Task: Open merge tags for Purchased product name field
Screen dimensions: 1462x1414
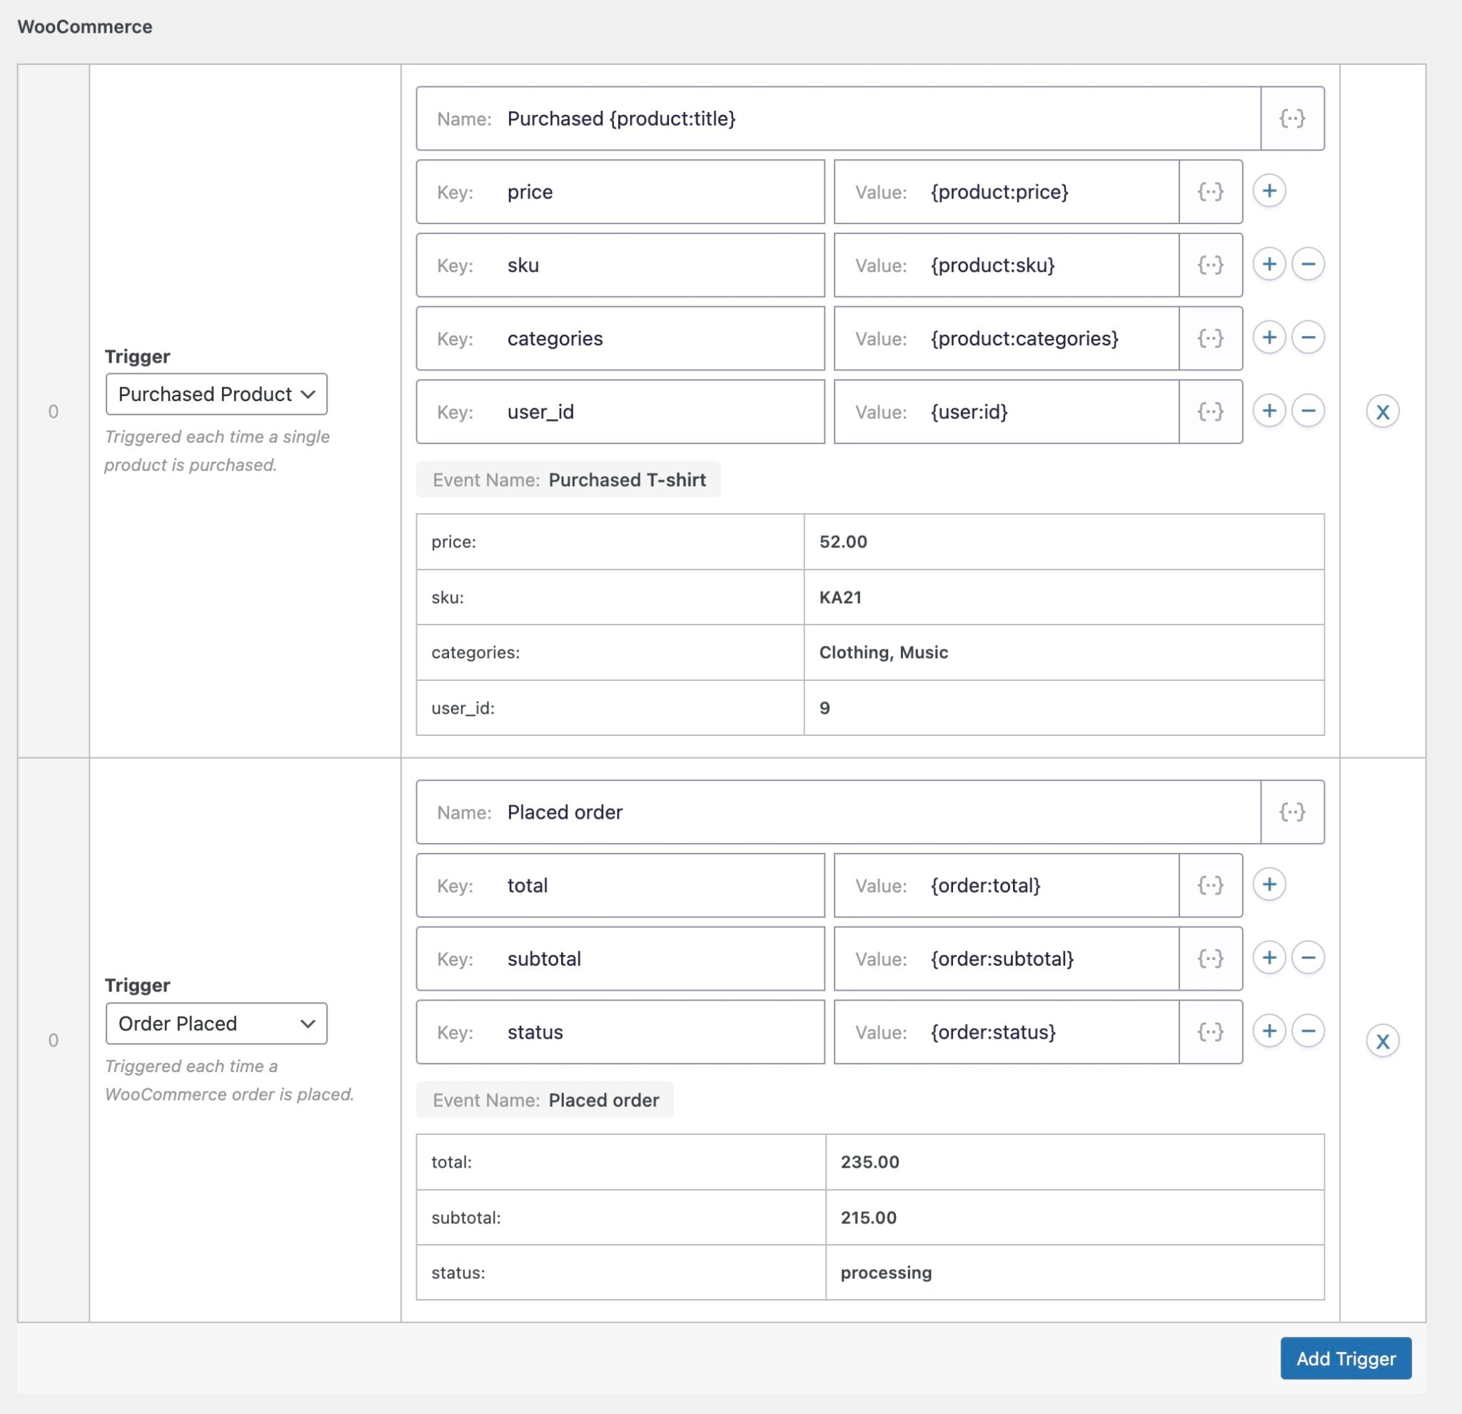Action: [x=1292, y=118]
